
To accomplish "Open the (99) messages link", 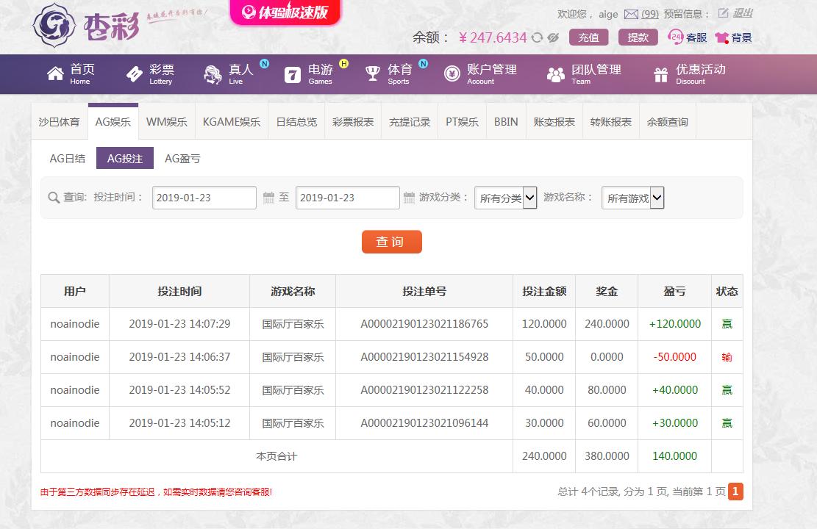I will pos(650,14).
